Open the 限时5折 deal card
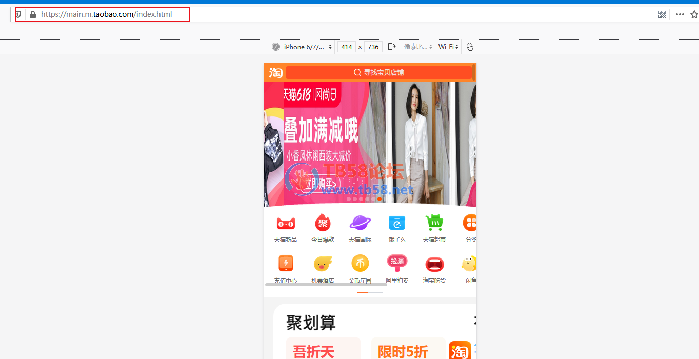699x359 pixels. tap(408, 348)
